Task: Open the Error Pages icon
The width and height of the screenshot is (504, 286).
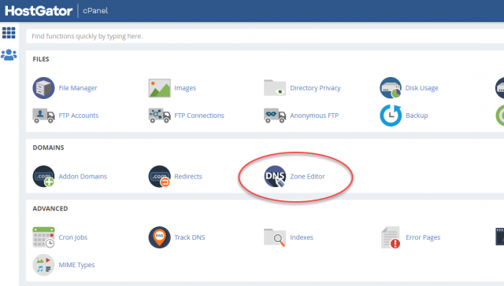Action: 391,237
